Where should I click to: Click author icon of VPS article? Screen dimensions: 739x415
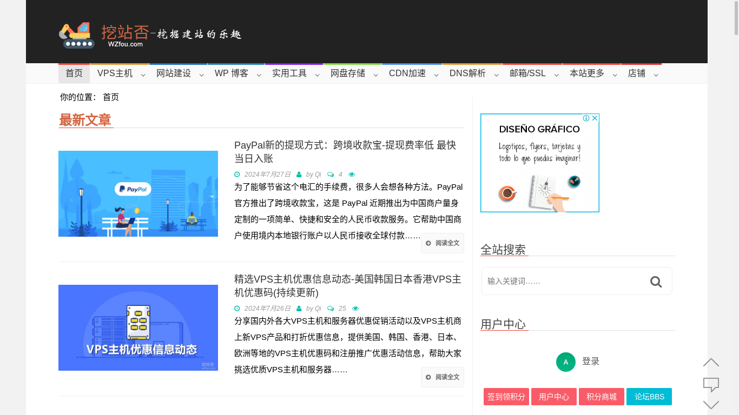click(x=299, y=309)
